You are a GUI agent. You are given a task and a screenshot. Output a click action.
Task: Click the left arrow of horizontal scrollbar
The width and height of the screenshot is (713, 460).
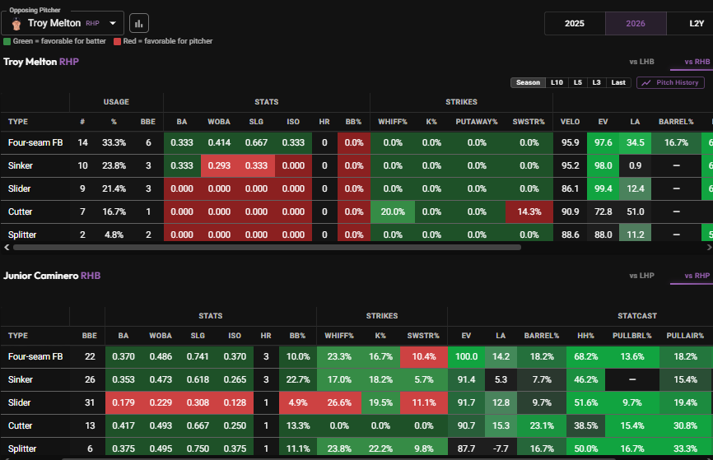[x=7, y=247]
